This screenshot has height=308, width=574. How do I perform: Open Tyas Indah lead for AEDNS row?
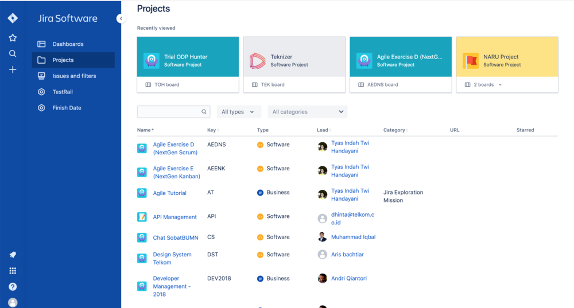tap(350, 147)
